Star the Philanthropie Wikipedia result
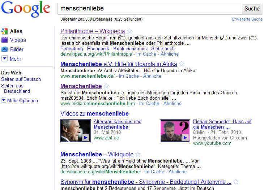The image size is (264, 190). [129, 31]
